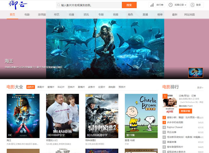The image size is (209, 153).
Task: Select the 战争片 genre filter
Action: click(92, 87)
